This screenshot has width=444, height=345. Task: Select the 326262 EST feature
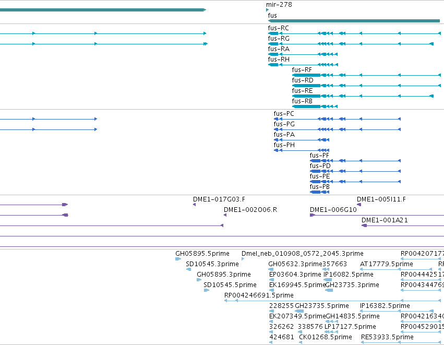271,332
